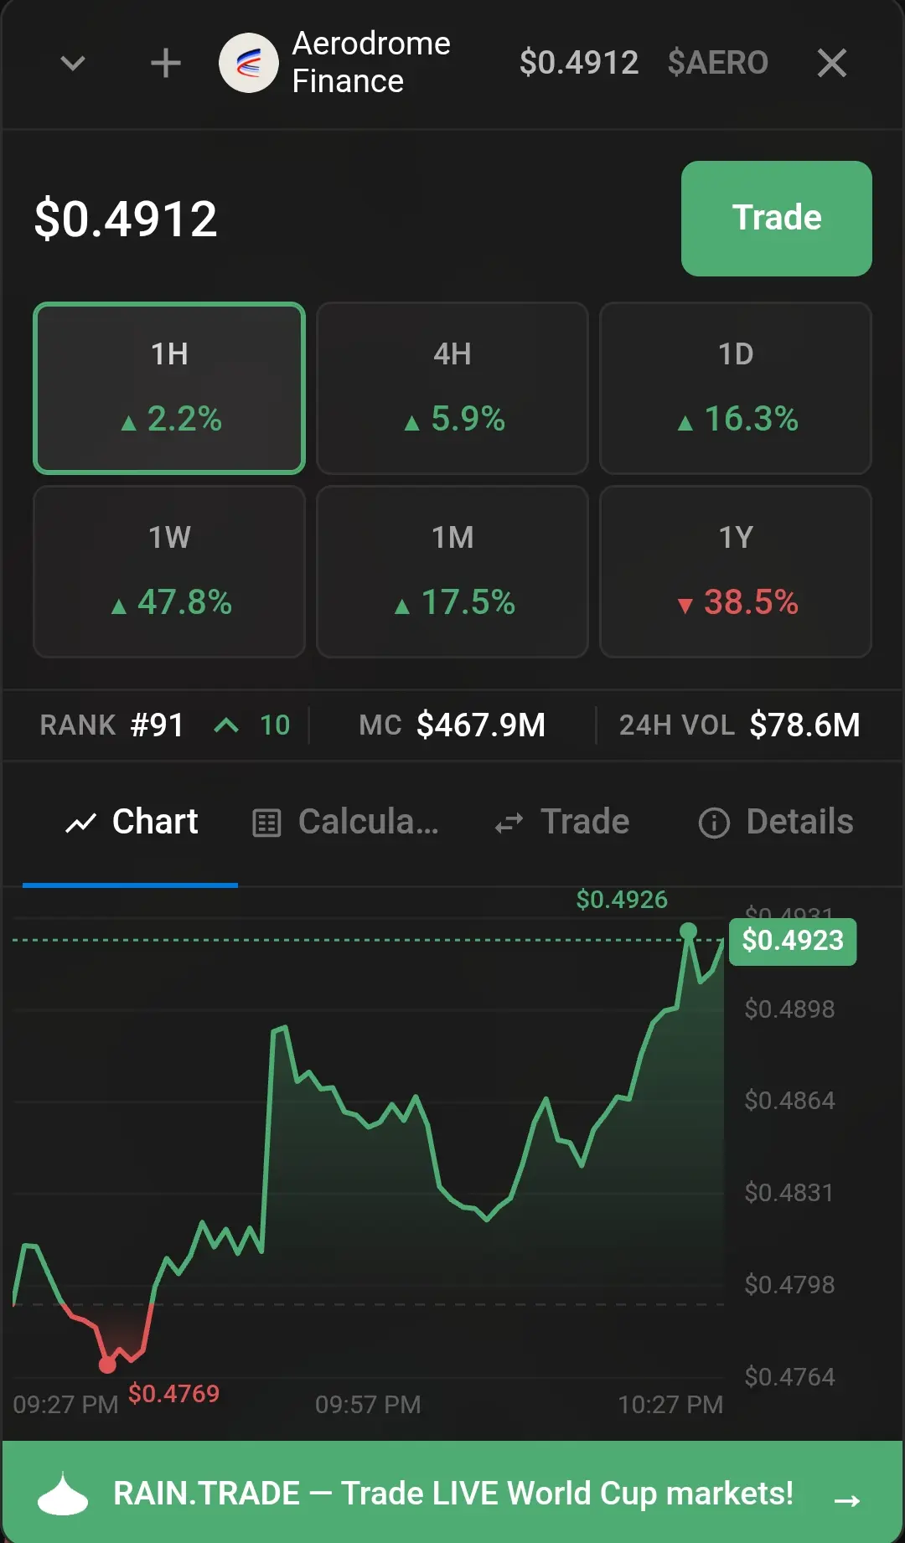Image resolution: width=905 pixels, height=1543 pixels.
Task: Open the Chart tab
Action: [x=131, y=823]
